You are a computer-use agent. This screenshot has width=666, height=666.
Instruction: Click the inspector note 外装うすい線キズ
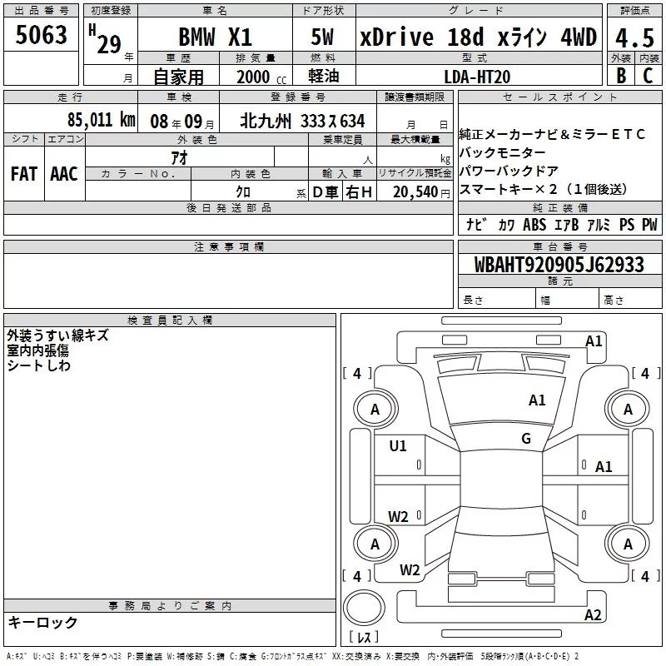(57, 335)
